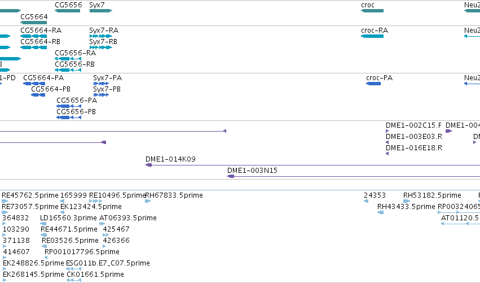Select the Syx7-PA protein glyph
This screenshot has height=283, width=480.
pyautogui.click(x=102, y=84)
